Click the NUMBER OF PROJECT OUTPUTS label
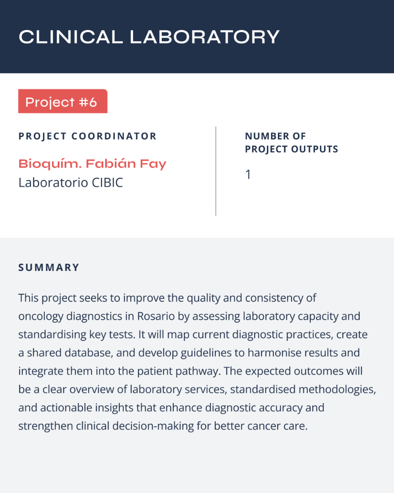 tap(291, 143)
